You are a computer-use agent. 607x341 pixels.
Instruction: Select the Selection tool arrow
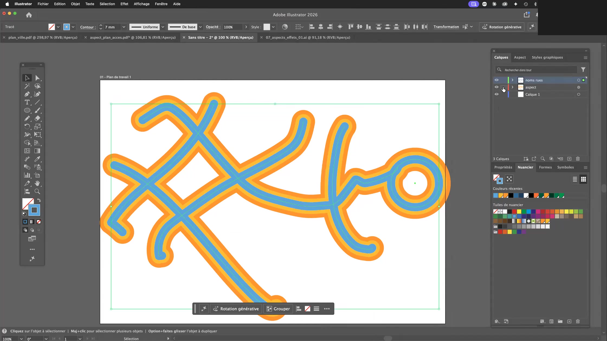[27, 78]
